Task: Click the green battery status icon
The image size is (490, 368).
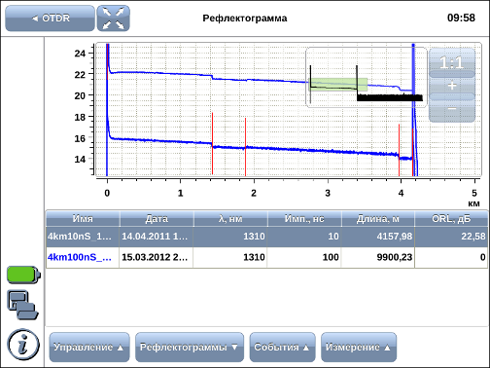Action: [x=23, y=276]
